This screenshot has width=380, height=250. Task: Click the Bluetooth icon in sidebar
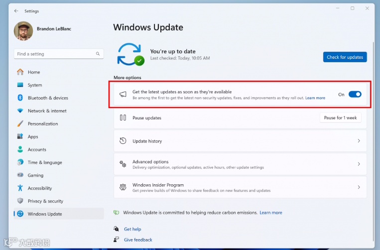(20, 98)
